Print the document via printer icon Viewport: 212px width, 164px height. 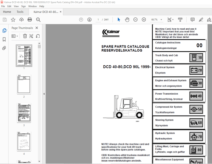coord(30,20)
